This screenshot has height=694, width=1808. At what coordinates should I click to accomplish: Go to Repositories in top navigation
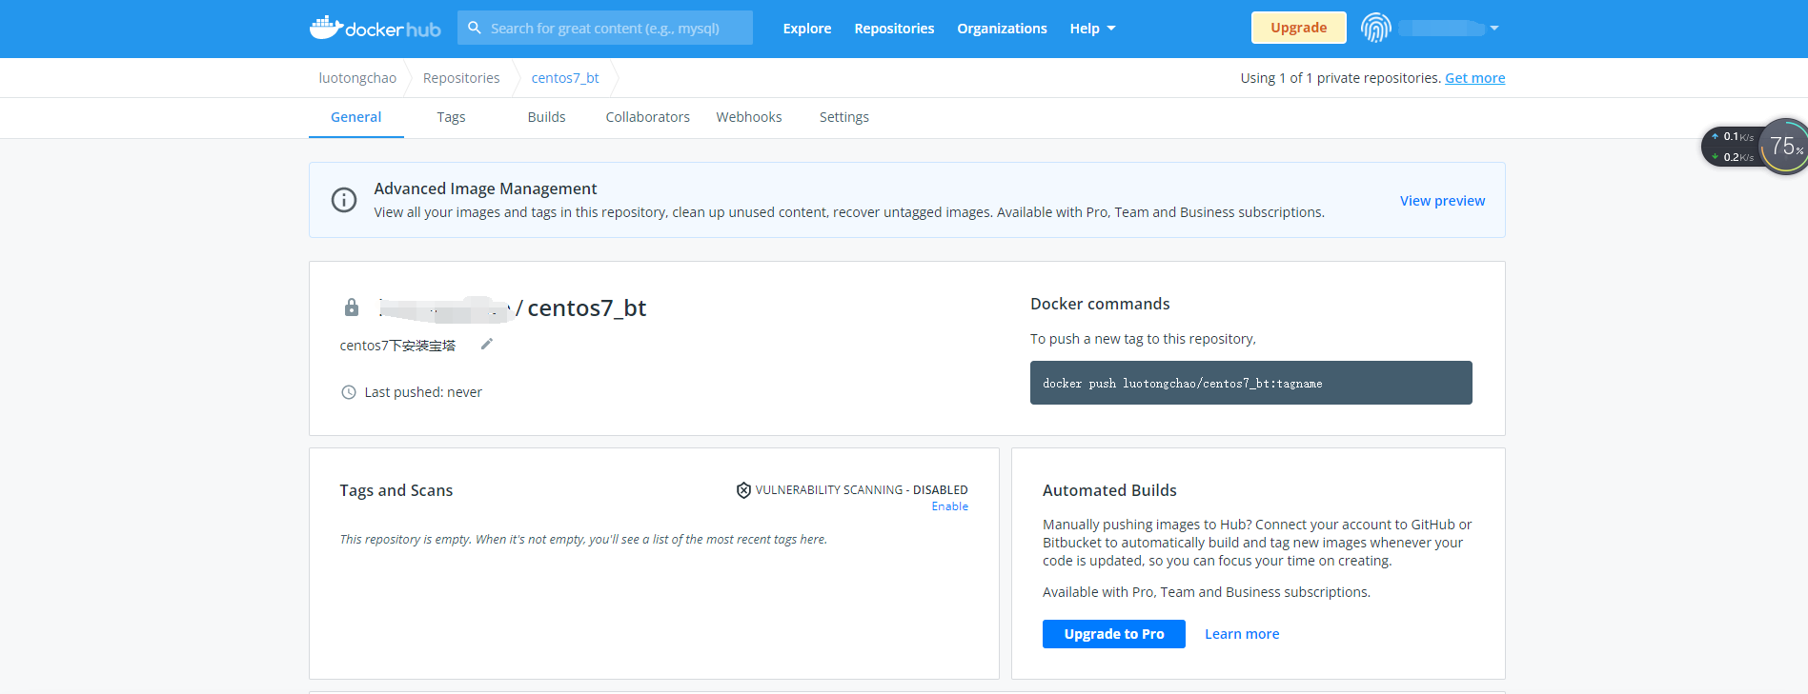tap(894, 29)
